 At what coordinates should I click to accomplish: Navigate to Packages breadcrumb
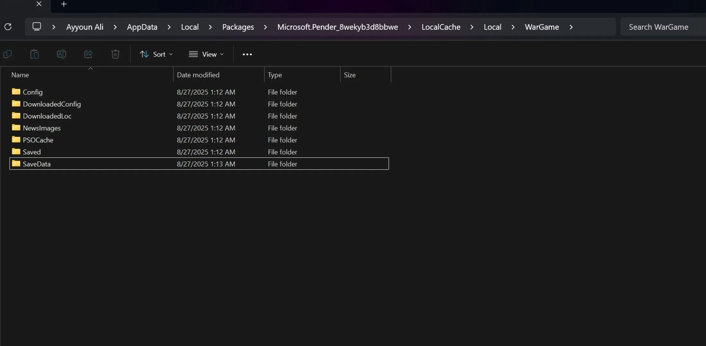pos(238,27)
